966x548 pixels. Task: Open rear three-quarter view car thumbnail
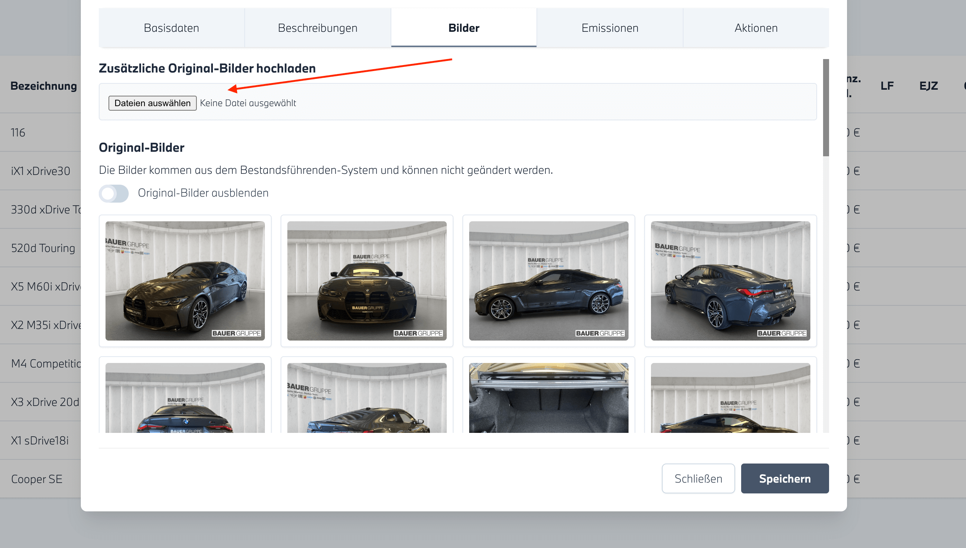(730, 281)
